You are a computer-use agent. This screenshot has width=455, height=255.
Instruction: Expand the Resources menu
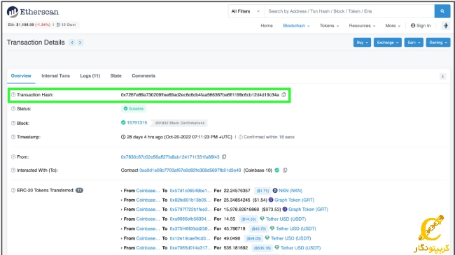[362, 25]
